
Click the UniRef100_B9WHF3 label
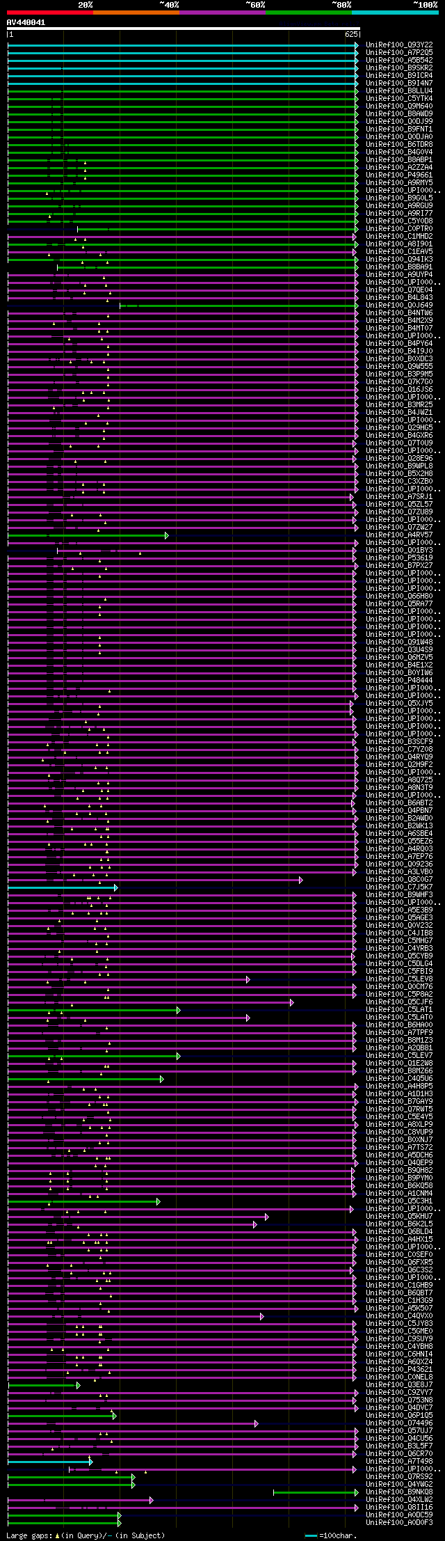point(399,895)
